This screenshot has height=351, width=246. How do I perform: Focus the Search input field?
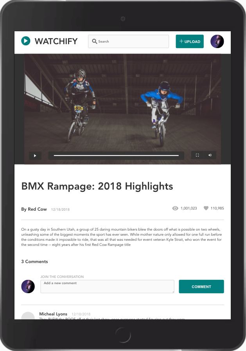128,41
